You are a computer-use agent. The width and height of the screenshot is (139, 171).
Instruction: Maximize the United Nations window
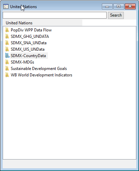coord(118,6)
